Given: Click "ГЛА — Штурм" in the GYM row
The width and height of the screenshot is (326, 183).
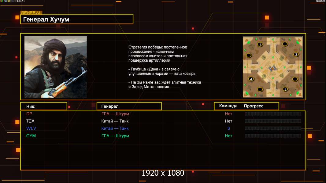Looking at the screenshot, I should pos(115,136).
